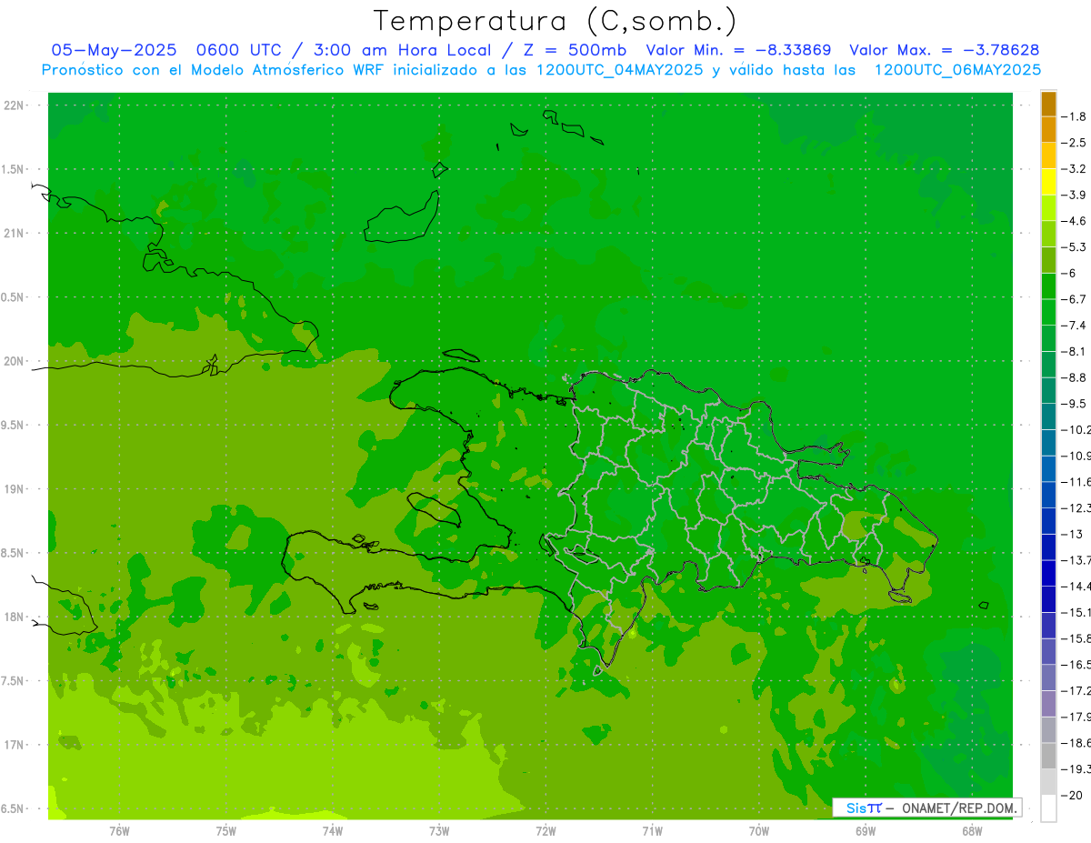The height and width of the screenshot is (843, 1091).
Task: Click "3:00 am Hora Local" text
Action: [403, 50]
